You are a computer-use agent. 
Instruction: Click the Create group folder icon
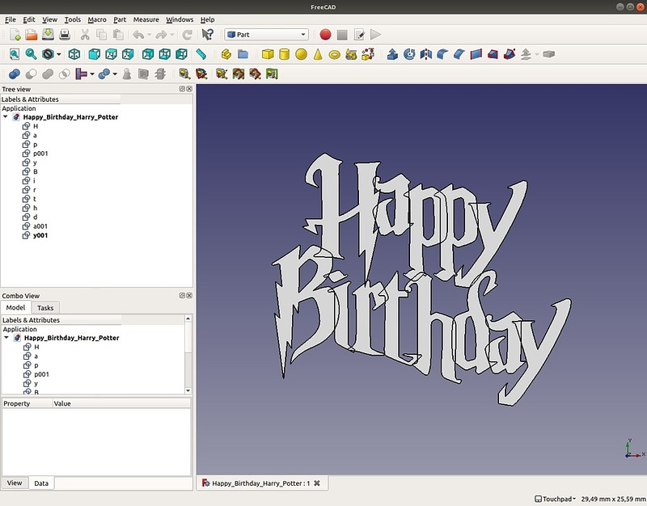coord(243,54)
